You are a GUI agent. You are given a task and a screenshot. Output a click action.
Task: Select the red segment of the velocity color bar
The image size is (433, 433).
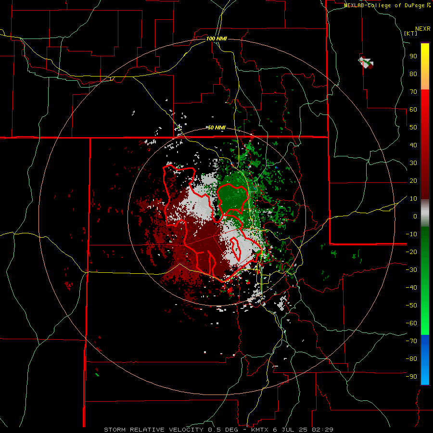(x=425, y=144)
